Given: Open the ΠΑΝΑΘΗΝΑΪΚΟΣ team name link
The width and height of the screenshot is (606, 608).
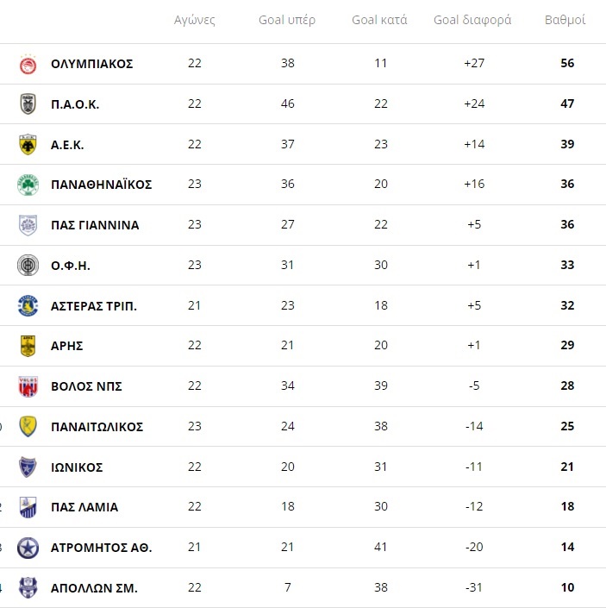Looking at the screenshot, I should [102, 185].
